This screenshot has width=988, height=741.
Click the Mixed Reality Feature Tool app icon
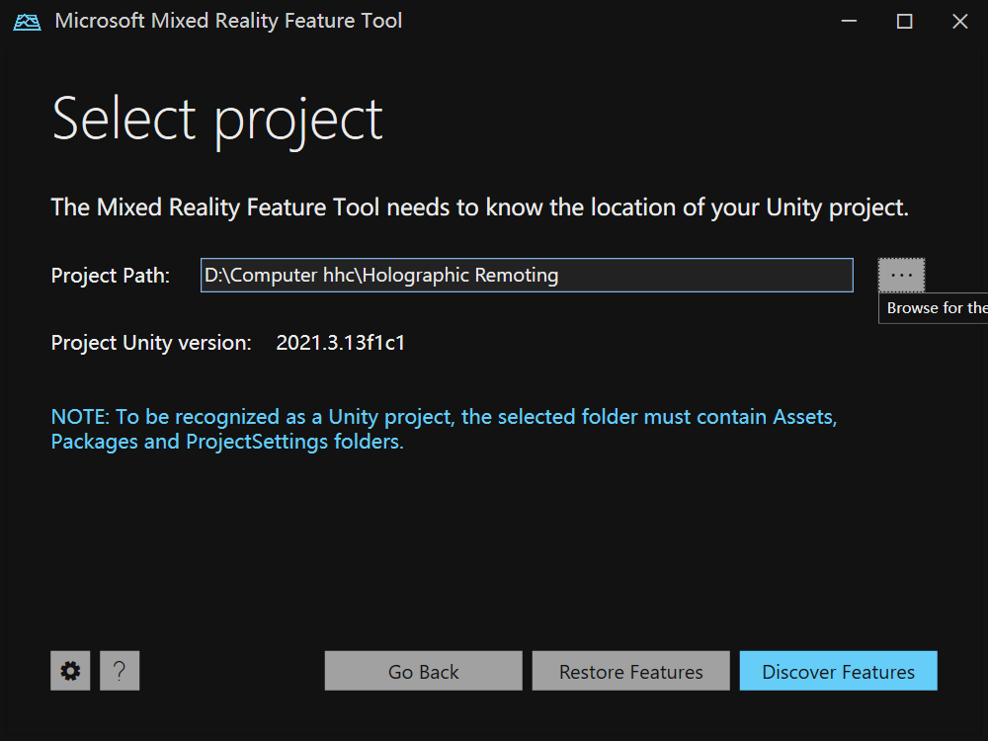click(x=27, y=22)
